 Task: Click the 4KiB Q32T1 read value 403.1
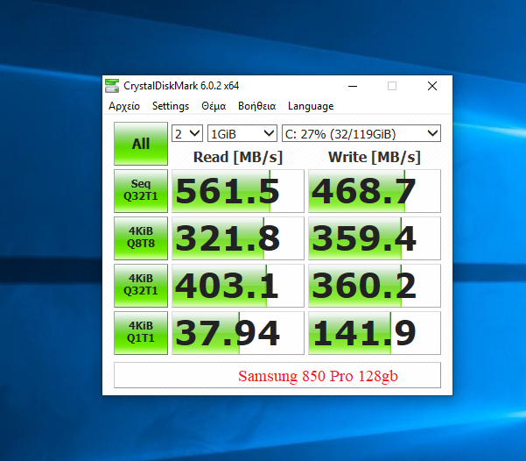238,286
